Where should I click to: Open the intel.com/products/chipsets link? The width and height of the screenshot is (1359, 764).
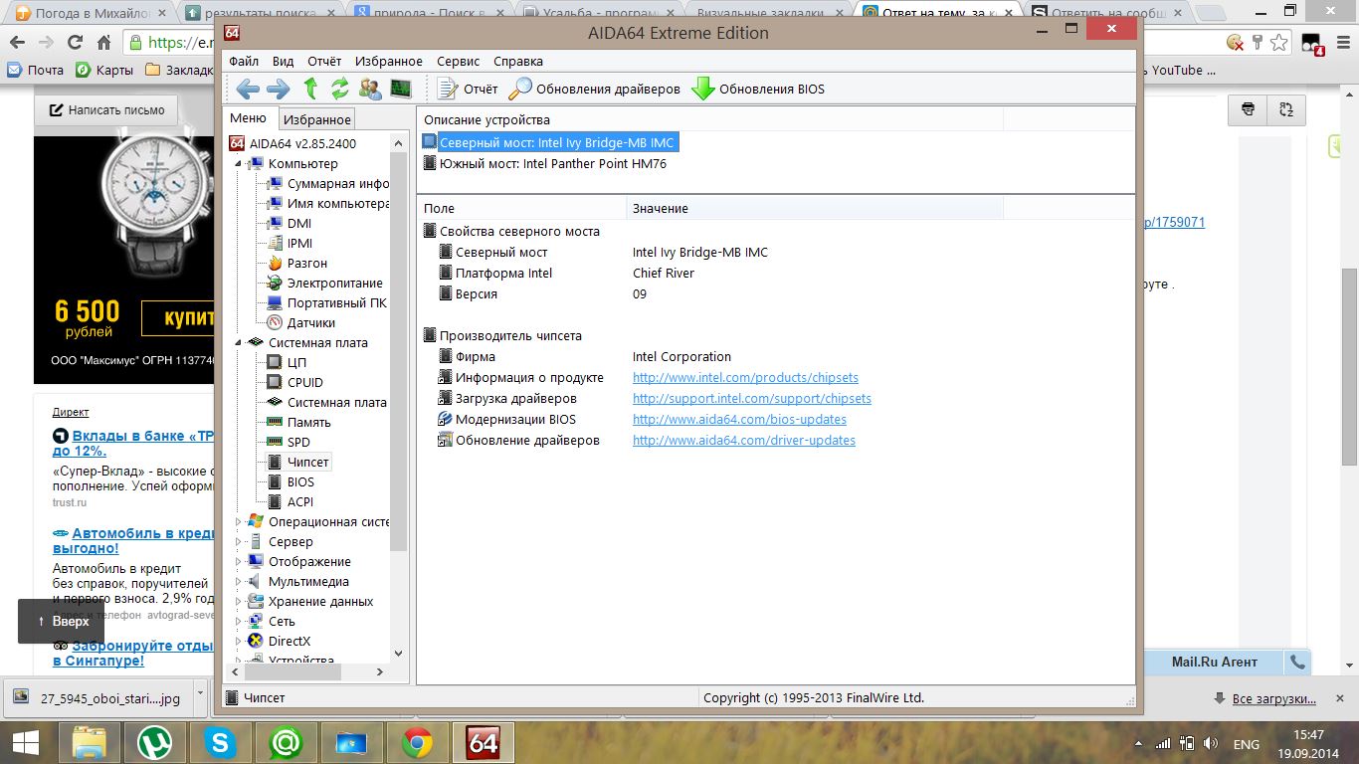click(x=745, y=378)
